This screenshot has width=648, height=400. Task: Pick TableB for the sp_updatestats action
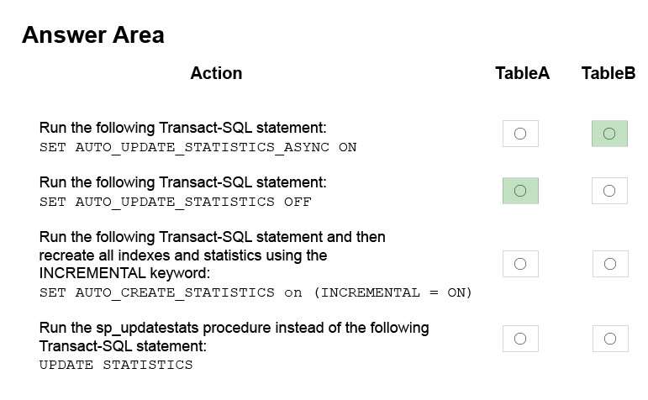[x=610, y=339]
